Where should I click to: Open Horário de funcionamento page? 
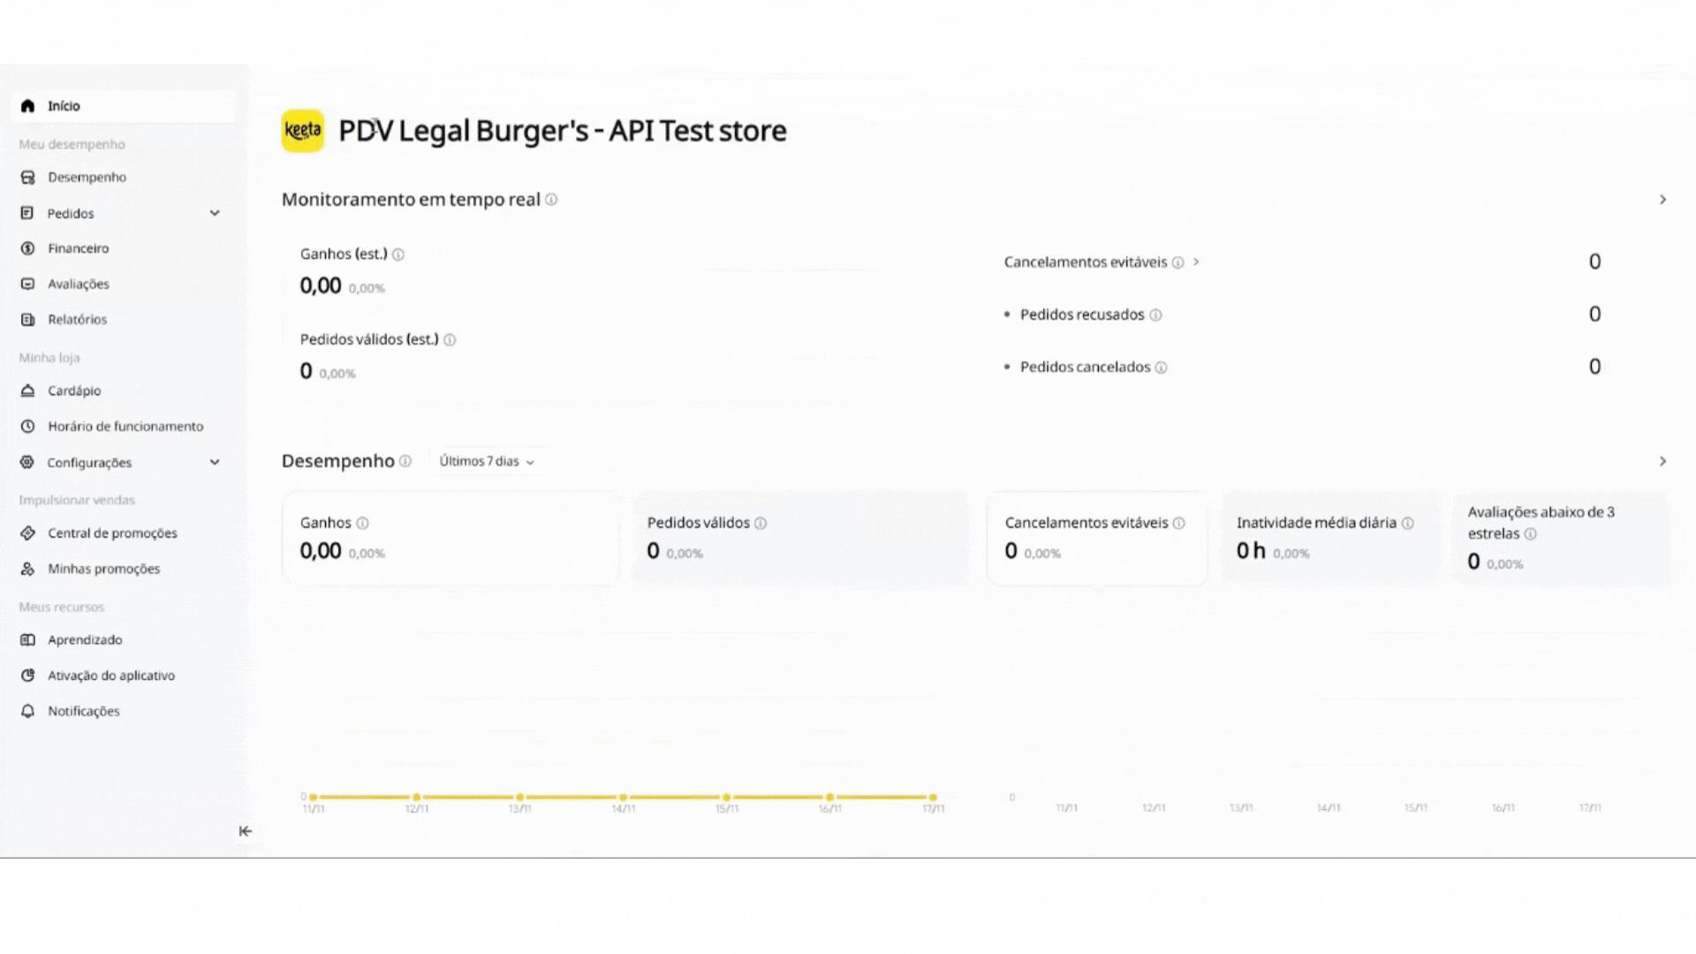pos(125,426)
